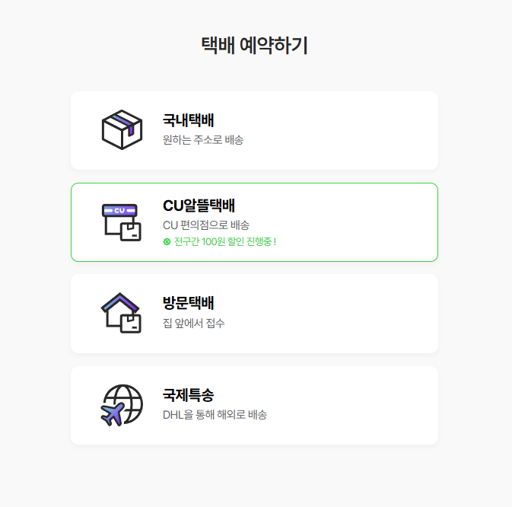Click the globe and airplane icon
Viewport: 512px width, 507px height.
pyautogui.click(x=122, y=405)
